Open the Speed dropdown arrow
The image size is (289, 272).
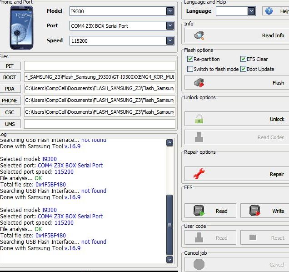tap(170, 40)
